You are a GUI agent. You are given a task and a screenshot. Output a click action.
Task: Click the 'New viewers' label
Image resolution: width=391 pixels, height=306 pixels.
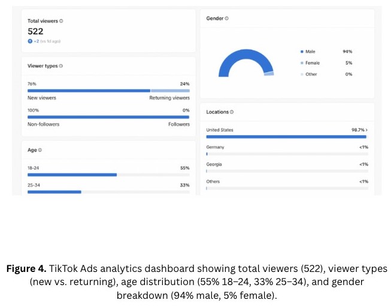[42, 98]
